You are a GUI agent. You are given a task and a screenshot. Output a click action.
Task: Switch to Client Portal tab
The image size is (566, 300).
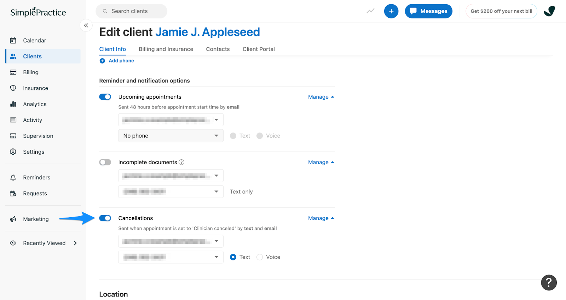(259, 49)
